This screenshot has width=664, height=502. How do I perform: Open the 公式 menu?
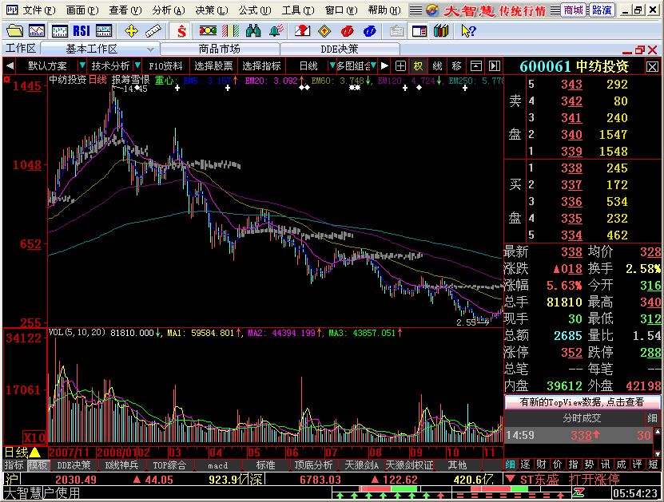255,10
